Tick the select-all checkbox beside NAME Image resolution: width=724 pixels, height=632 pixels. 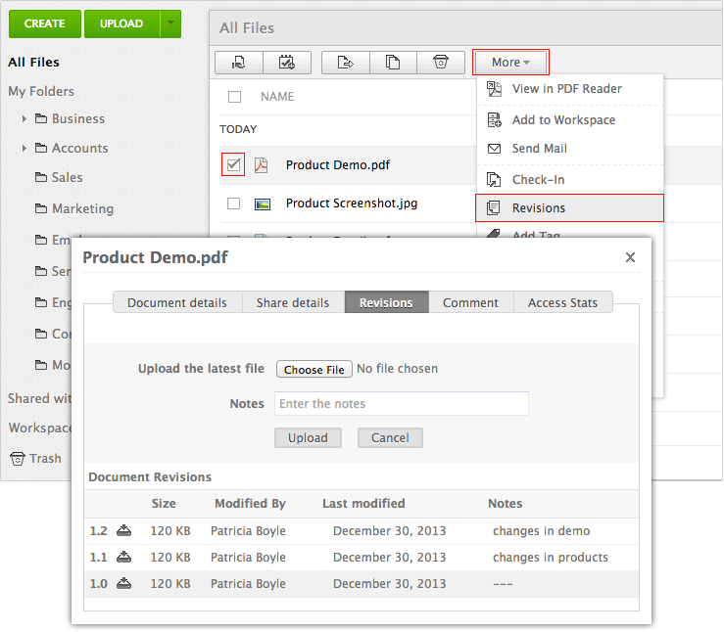click(x=234, y=97)
